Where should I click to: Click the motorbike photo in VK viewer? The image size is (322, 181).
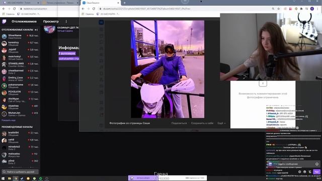(168, 69)
